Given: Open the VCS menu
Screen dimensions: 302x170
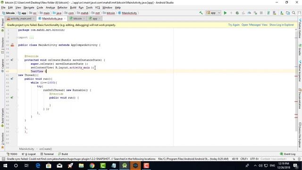Looking at the screenshot, I should point(98,8).
